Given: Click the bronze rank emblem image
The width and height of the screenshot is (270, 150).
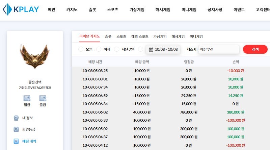Looking at the screenshot, I should [x=35, y=56].
